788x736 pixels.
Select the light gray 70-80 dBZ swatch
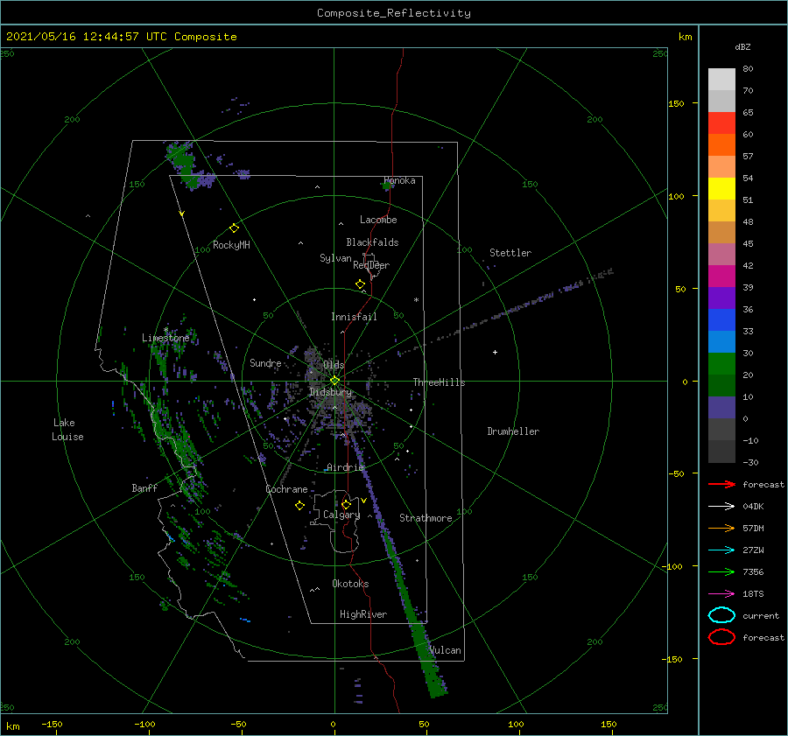pyautogui.click(x=721, y=80)
